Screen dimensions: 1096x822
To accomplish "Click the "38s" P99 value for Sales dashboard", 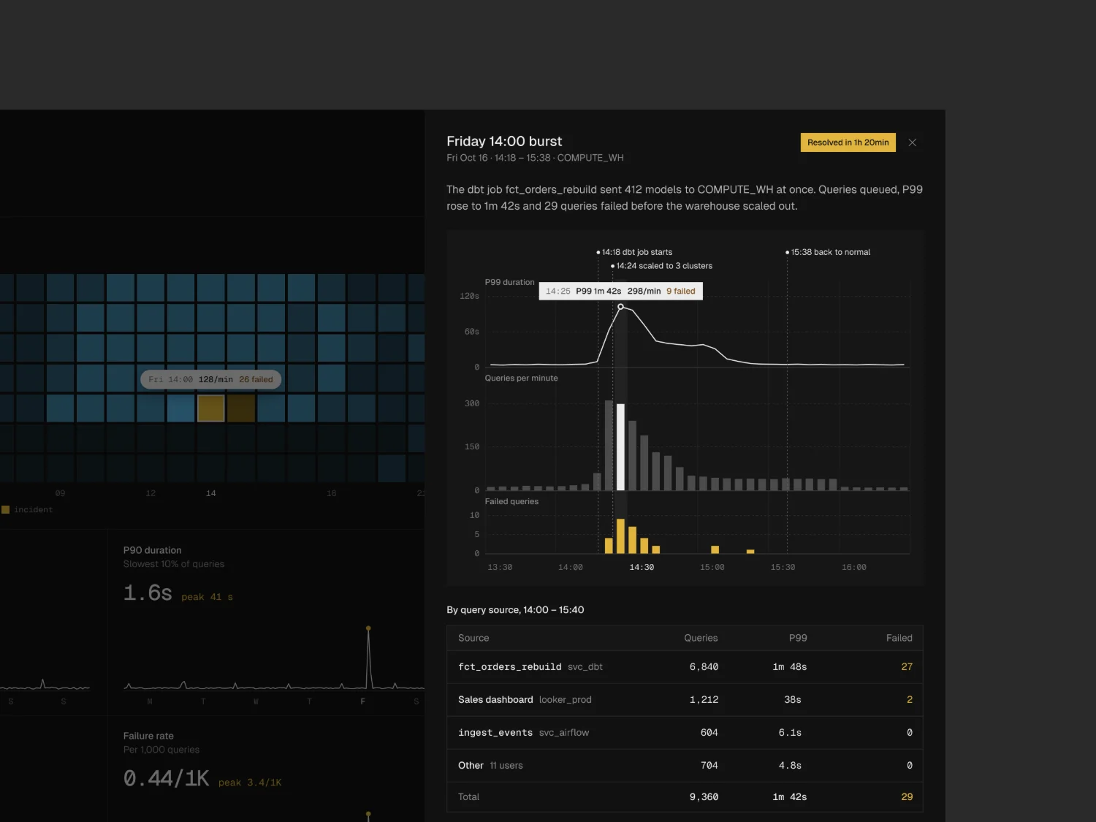I will coord(793,700).
